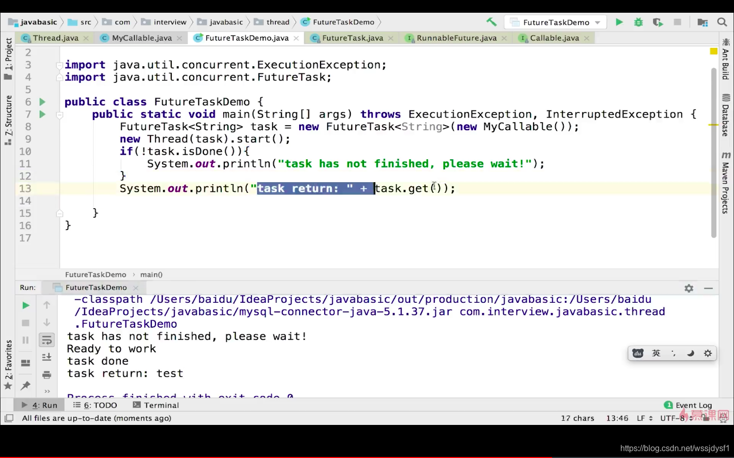Hide the Run panel with minimize icon

coord(709,288)
